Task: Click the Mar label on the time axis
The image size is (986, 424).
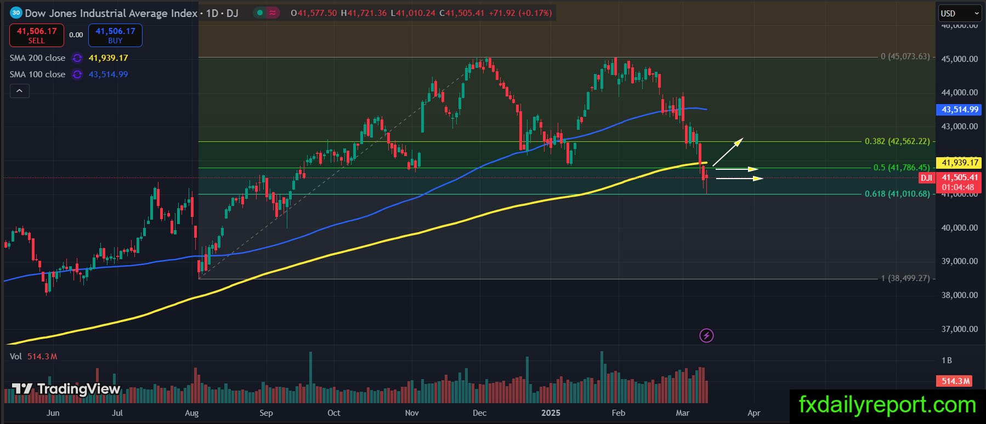Action: [683, 413]
